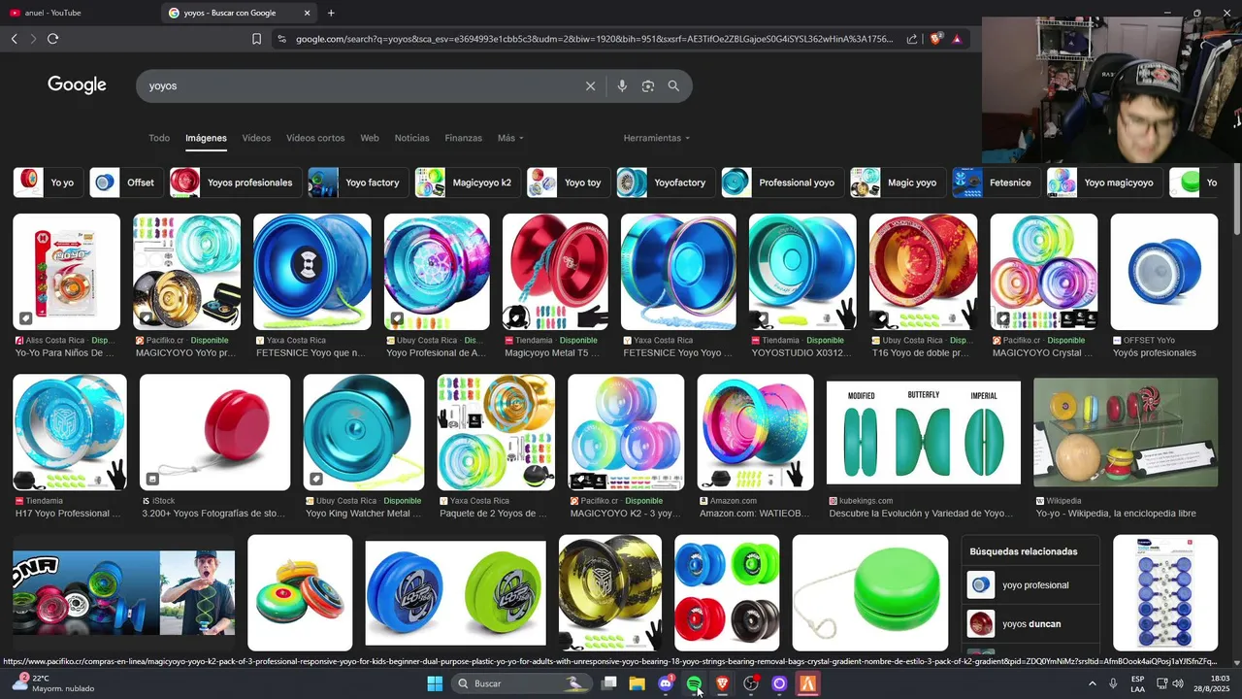Select the Yo yo filter chip
The height and width of the screenshot is (699, 1242).
(47, 183)
